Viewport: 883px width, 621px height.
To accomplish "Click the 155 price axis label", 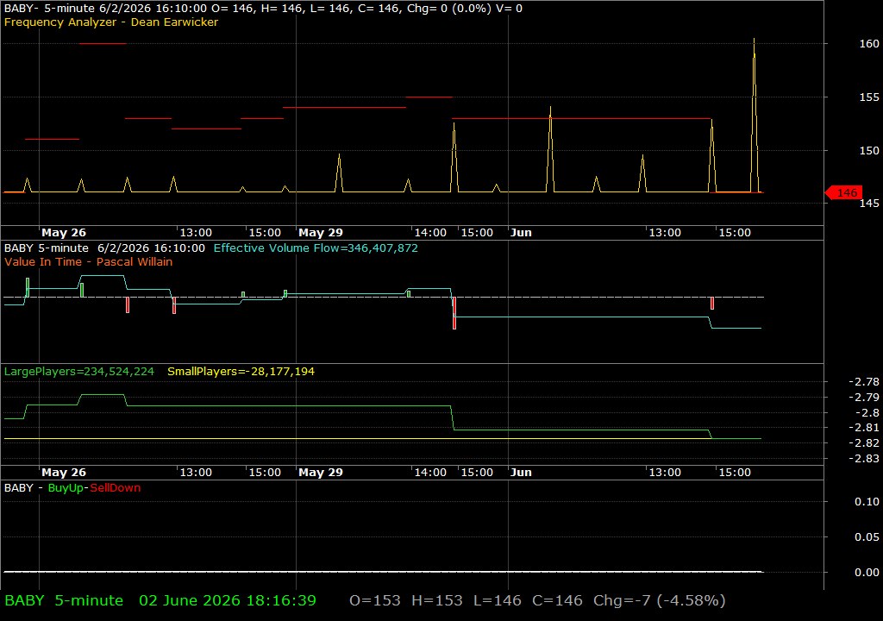I will point(869,97).
